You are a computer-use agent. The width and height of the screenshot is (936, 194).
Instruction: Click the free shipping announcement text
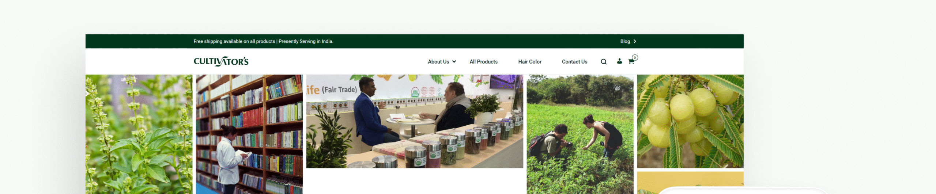point(263,41)
